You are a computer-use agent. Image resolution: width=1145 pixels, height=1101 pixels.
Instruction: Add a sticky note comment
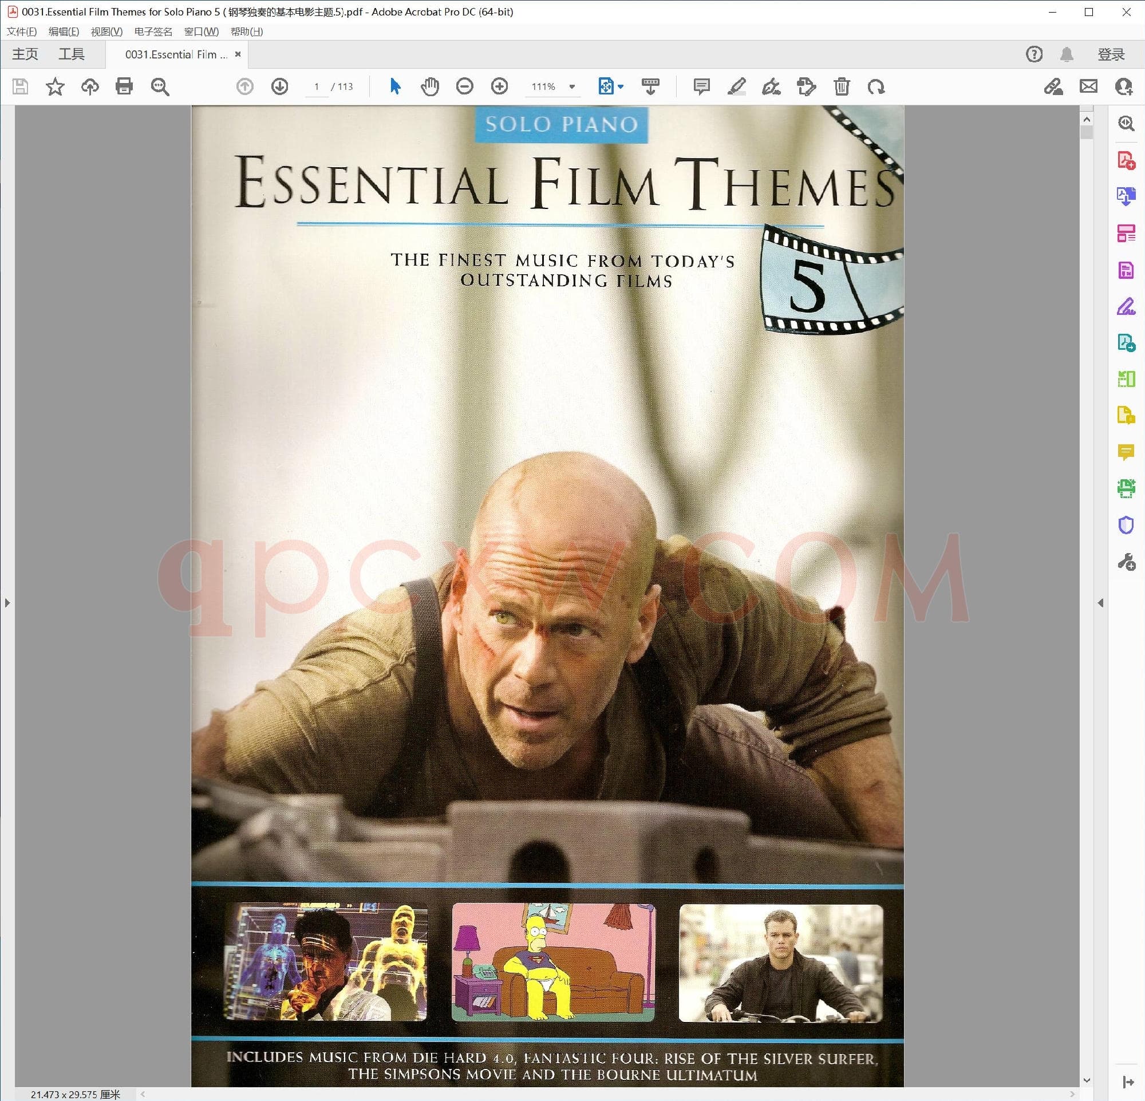pos(701,86)
